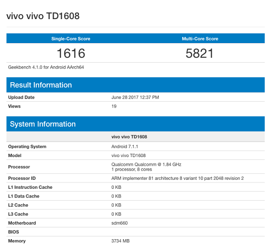
Task: Click the 'Single-Core Score' header
Action: 71,39
